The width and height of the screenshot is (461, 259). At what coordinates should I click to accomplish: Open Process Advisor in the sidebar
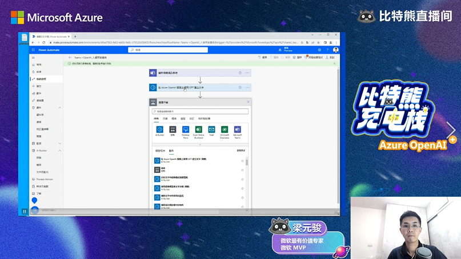(x=43, y=179)
